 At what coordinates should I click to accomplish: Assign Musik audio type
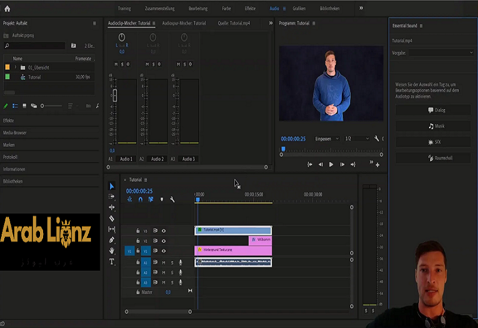[x=433, y=126]
